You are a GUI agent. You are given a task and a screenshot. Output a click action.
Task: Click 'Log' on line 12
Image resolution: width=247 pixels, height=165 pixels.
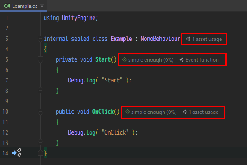(x=91, y=132)
